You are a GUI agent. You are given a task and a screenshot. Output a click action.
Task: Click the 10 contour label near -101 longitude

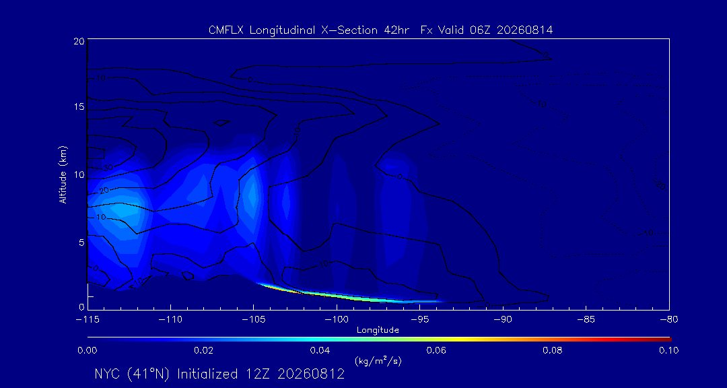(324, 263)
